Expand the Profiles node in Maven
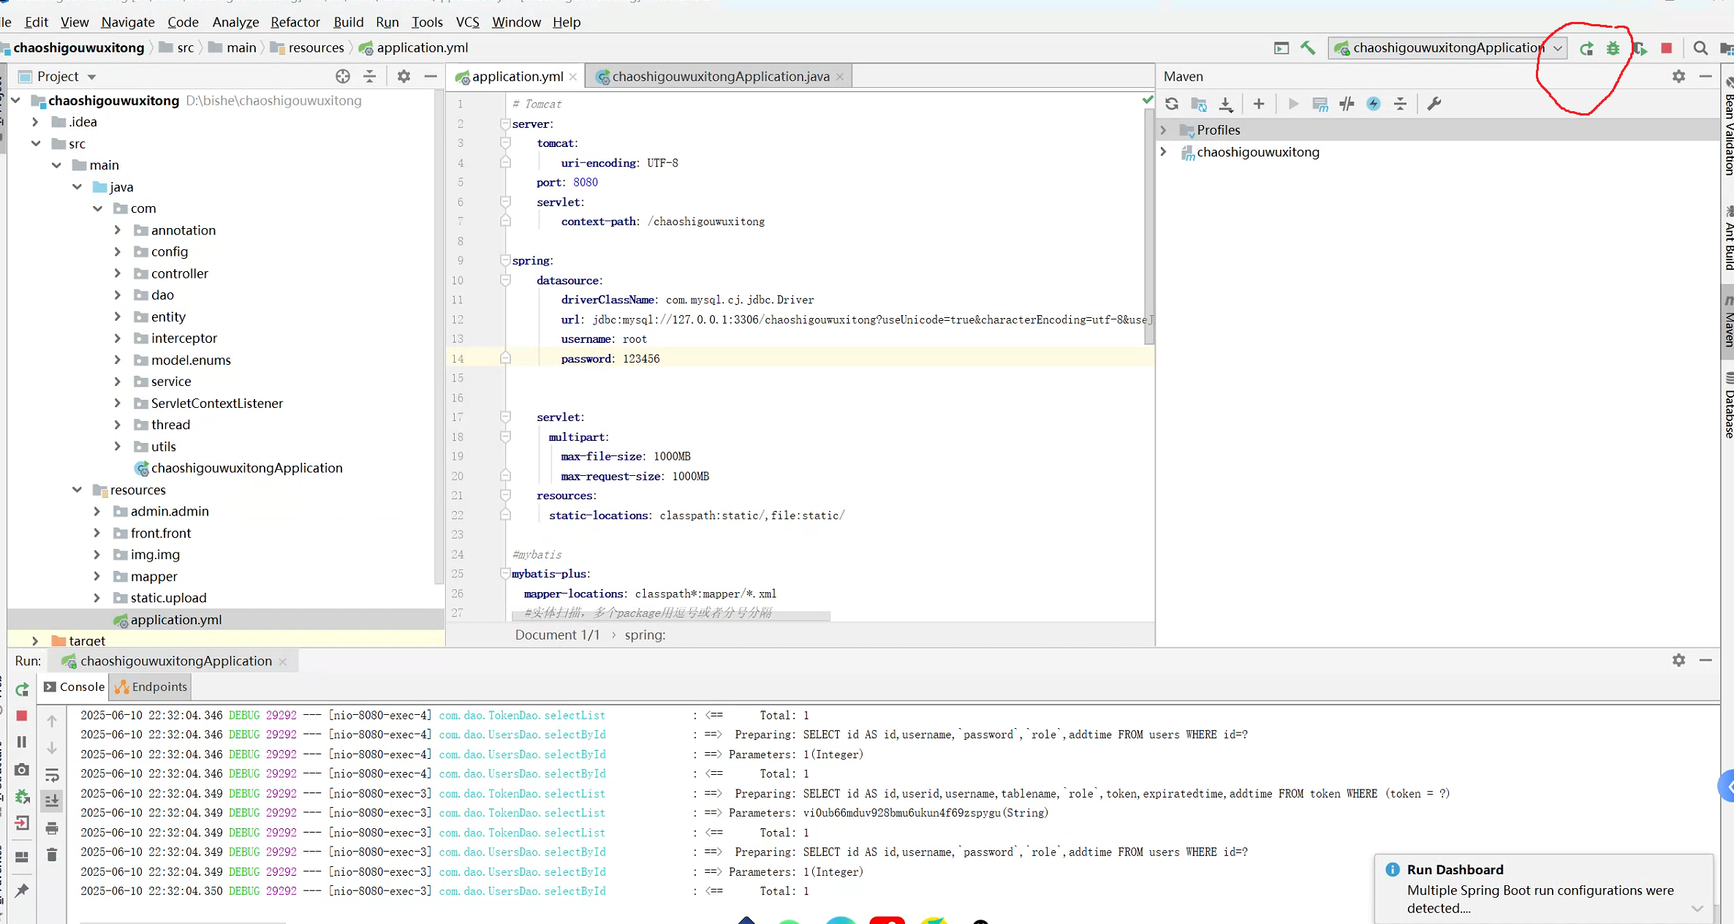Screen dimensions: 1734x924 click(1164, 130)
